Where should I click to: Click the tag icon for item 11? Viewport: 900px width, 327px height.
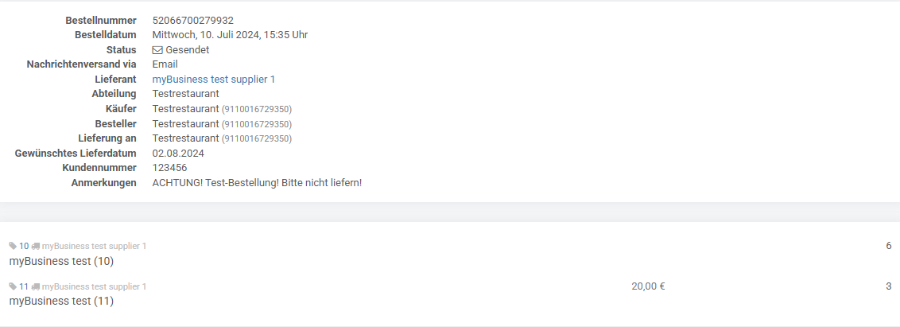13,286
